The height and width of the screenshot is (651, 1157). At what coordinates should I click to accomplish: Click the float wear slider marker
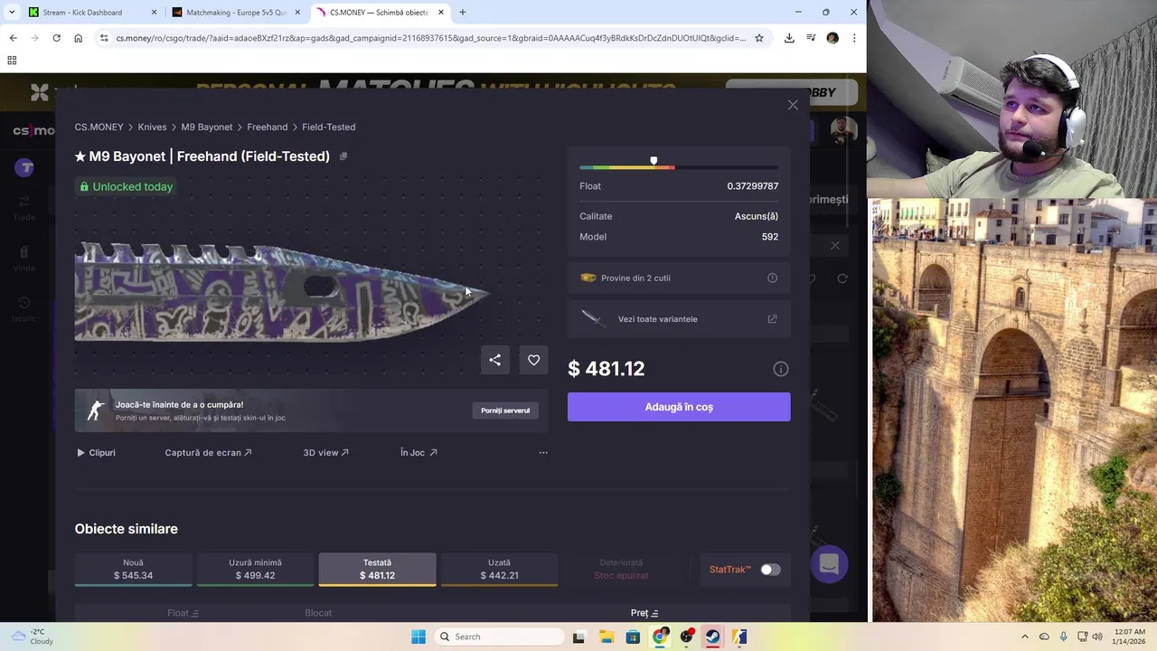tap(654, 161)
